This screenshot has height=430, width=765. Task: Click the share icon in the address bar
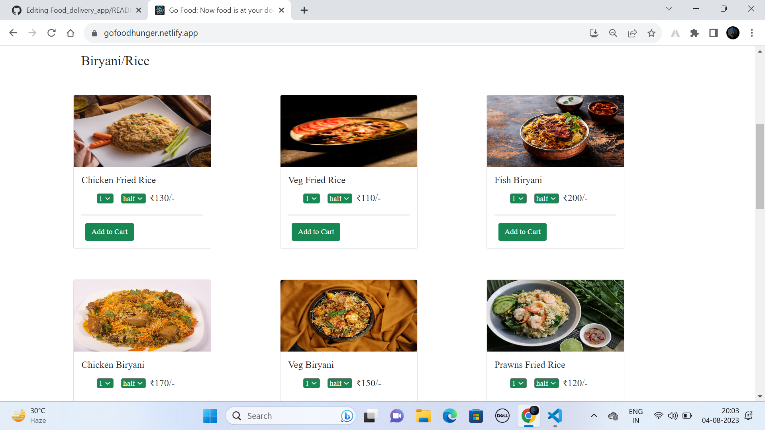pos(632,33)
